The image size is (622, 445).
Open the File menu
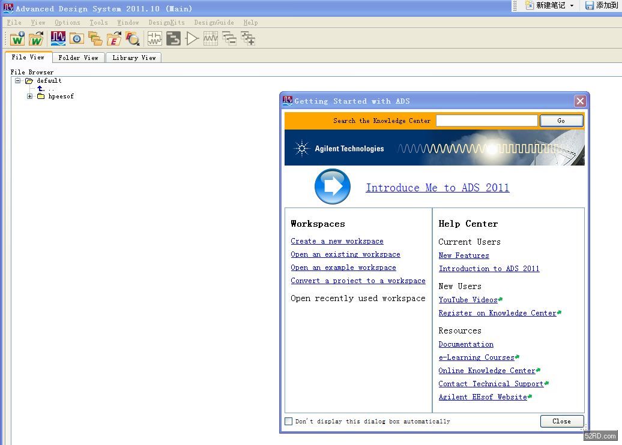(x=14, y=23)
